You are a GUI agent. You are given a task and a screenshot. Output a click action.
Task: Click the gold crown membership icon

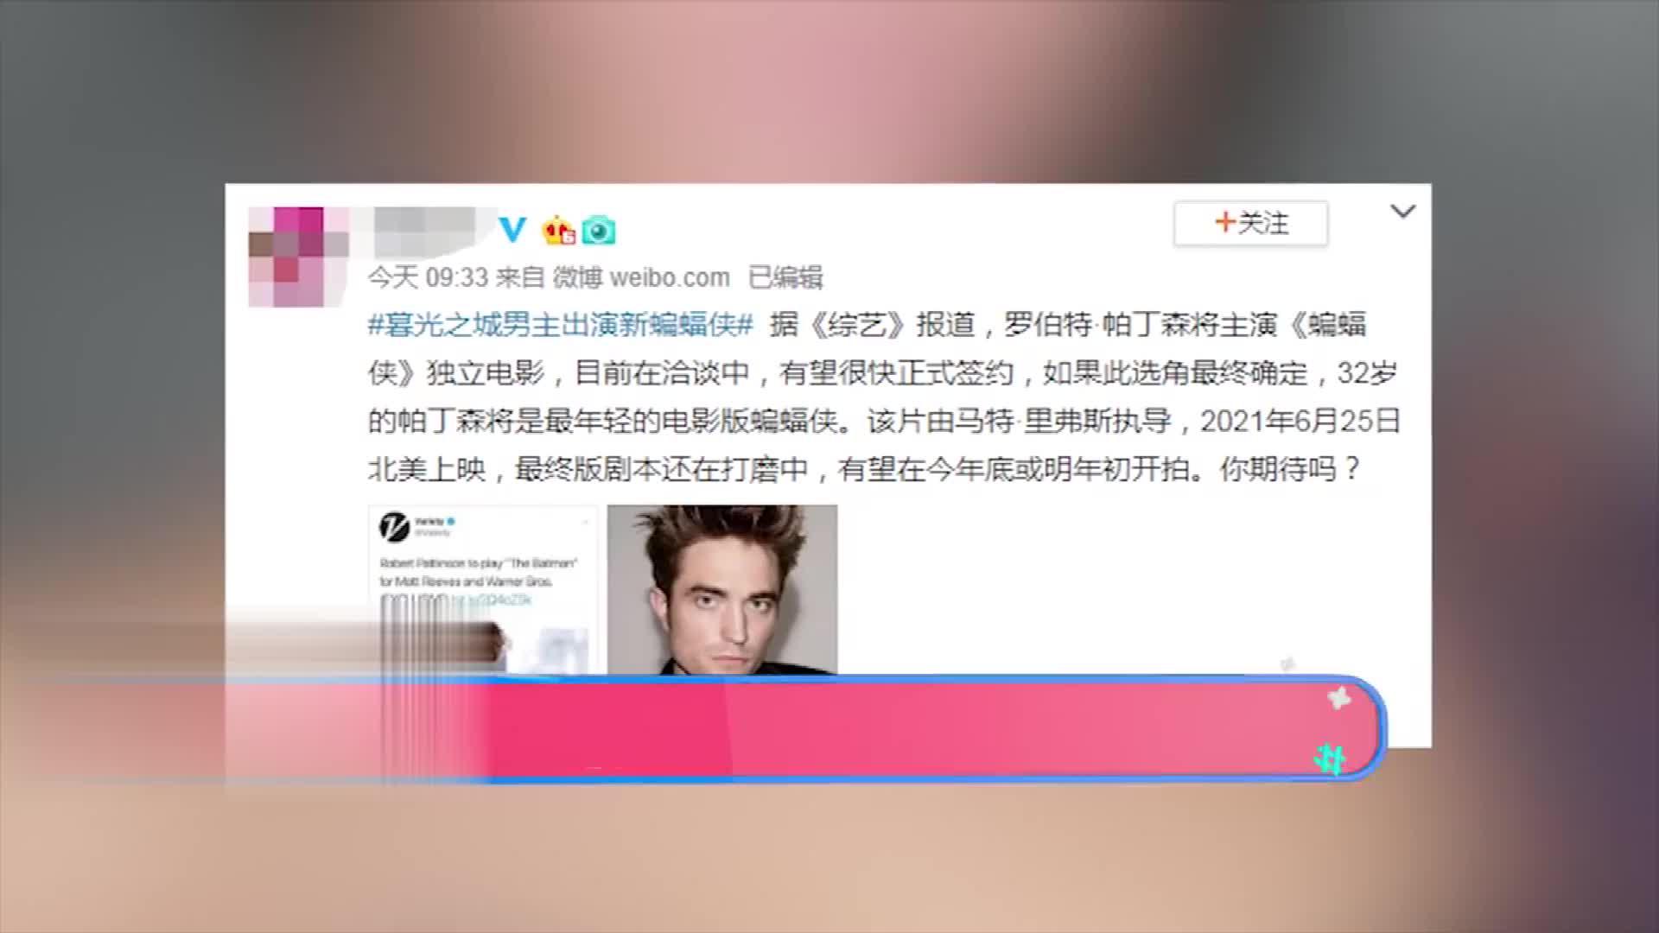pyautogui.click(x=559, y=230)
